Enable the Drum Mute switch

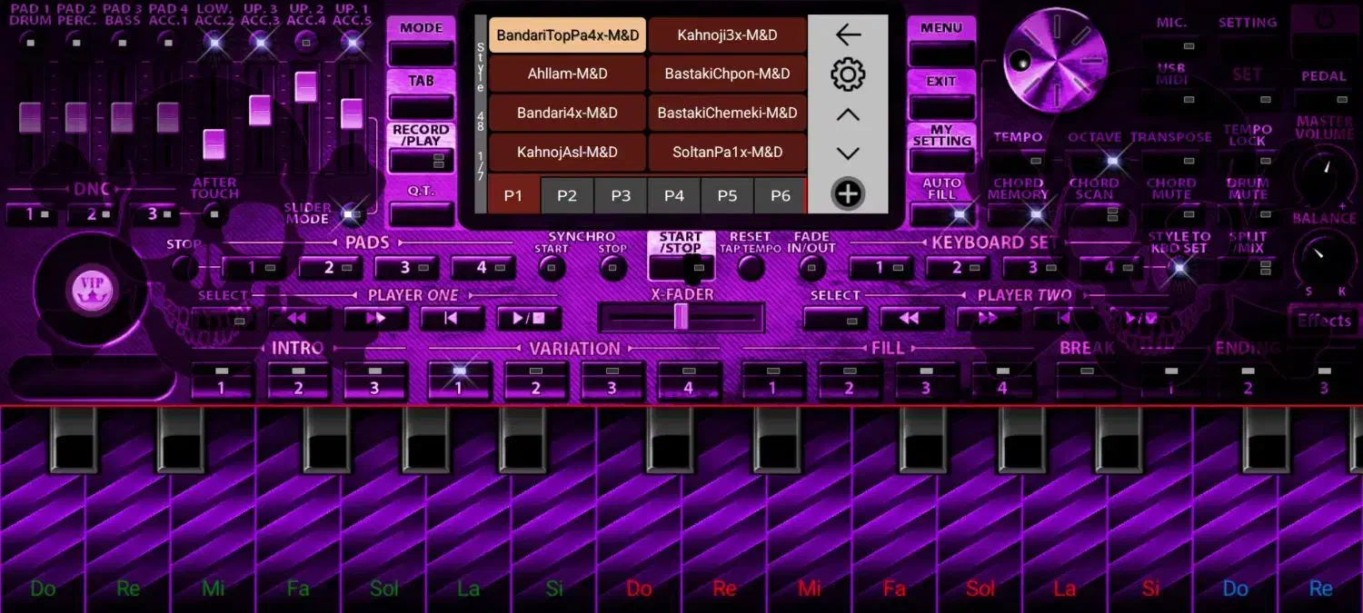coord(1248,214)
